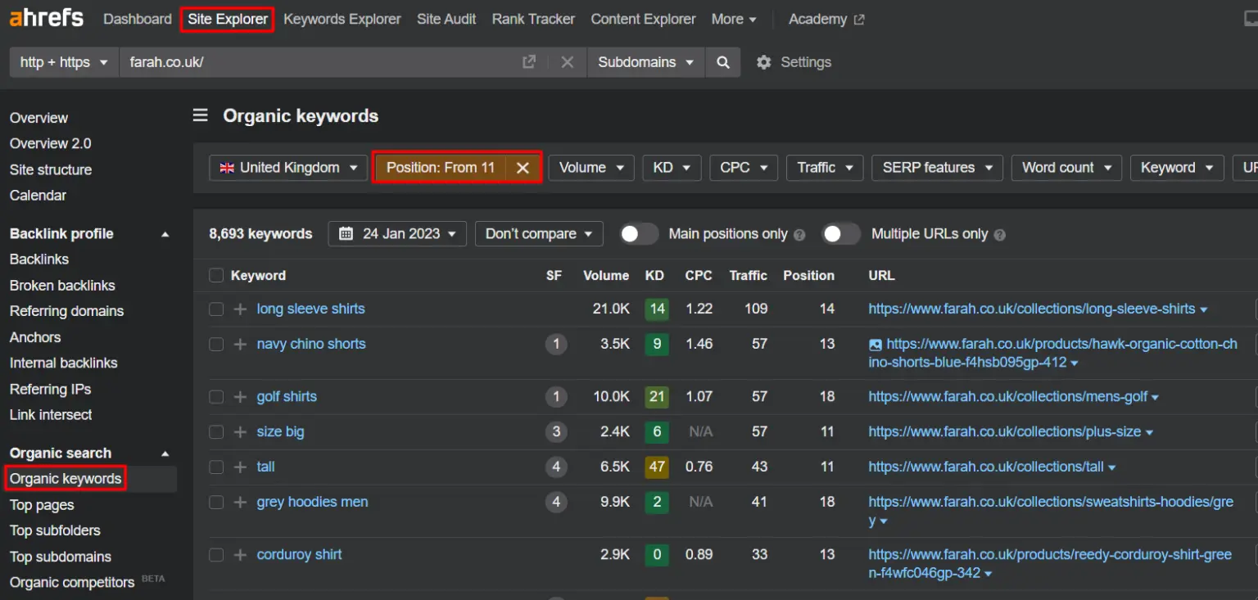Screen dimensions: 1258x600
Task: Open the CPC filter dropdown
Action: point(743,168)
